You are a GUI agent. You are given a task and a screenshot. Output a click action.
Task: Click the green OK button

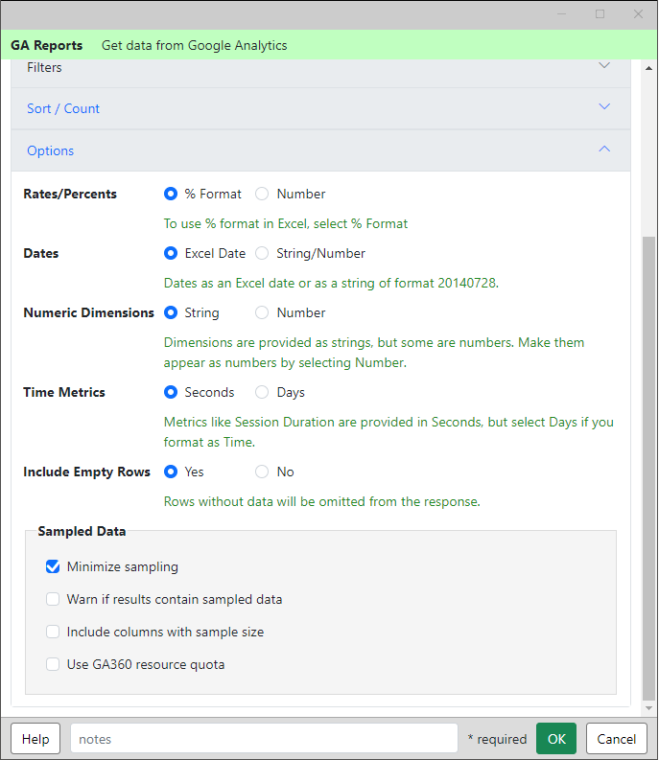[556, 739]
